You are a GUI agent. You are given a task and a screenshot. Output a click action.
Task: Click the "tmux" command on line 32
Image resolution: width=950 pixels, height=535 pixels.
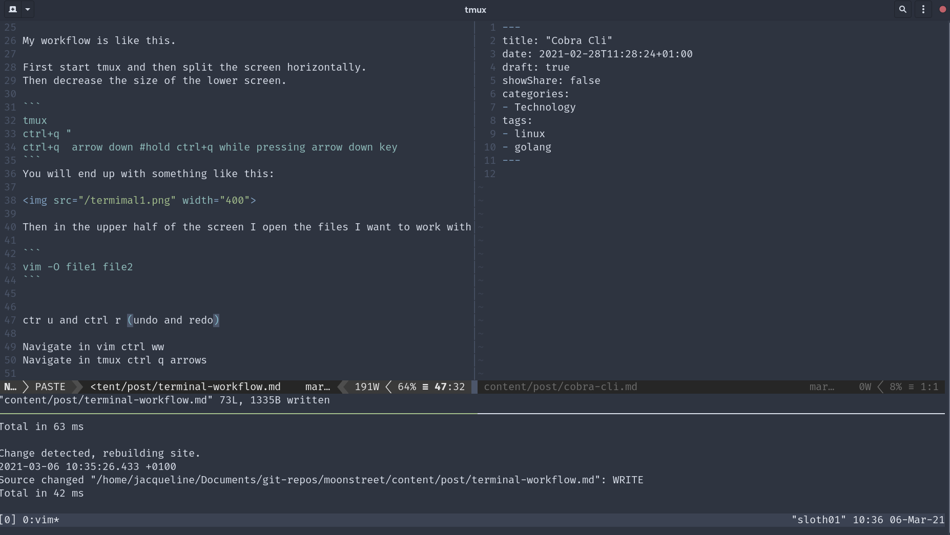point(35,120)
